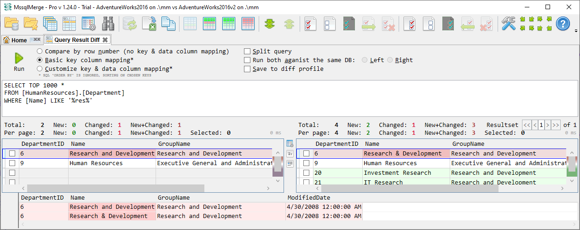Click the Tr font toggle icon between grids

[290, 154]
